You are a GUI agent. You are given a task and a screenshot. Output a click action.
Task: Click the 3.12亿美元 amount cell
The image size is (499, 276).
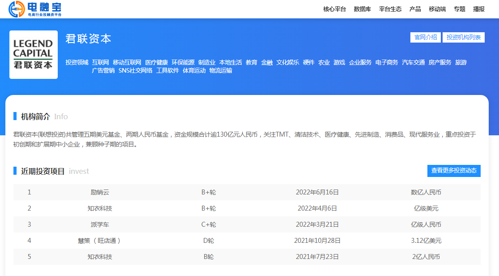coord(426,241)
